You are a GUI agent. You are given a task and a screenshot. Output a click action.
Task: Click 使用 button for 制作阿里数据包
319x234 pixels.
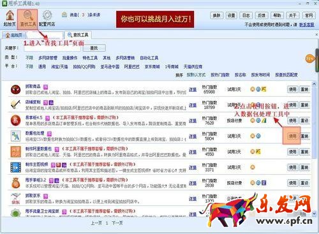click(292, 152)
